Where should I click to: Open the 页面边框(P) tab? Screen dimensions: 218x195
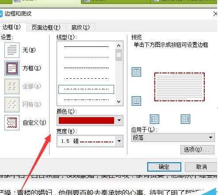[46, 27]
